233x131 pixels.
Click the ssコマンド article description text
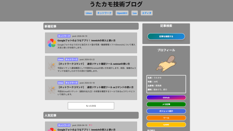[x=96, y=93]
